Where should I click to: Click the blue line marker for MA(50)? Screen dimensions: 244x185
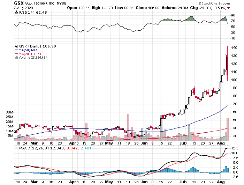[x=17, y=50]
